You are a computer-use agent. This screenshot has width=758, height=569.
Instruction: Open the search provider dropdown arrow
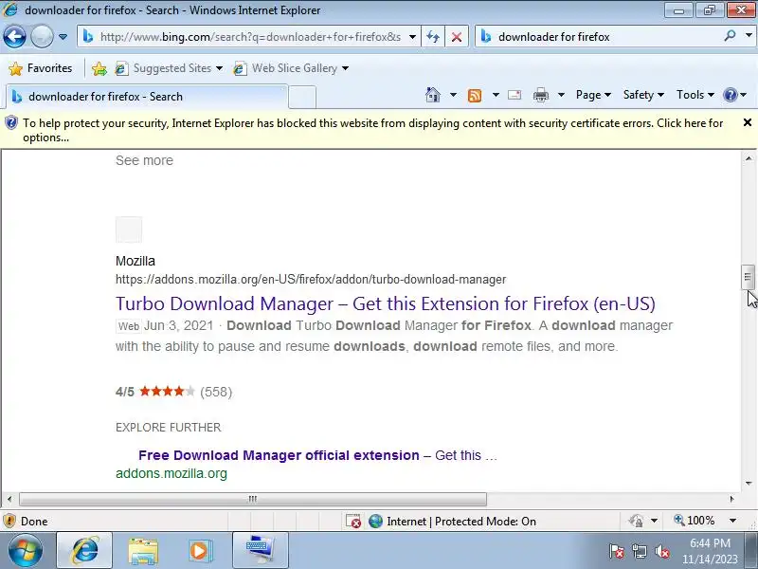[x=749, y=36]
